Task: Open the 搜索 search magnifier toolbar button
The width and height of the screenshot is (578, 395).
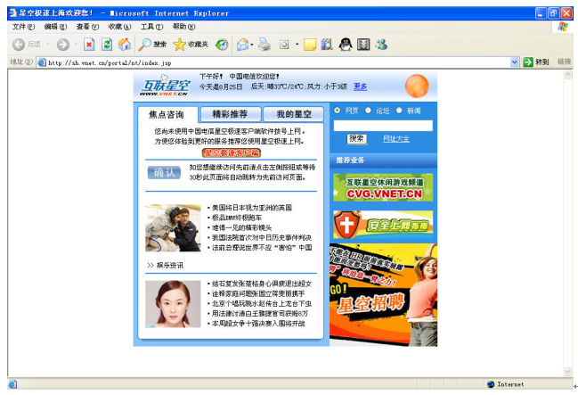Action: pyautogui.click(x=152, y=45)
